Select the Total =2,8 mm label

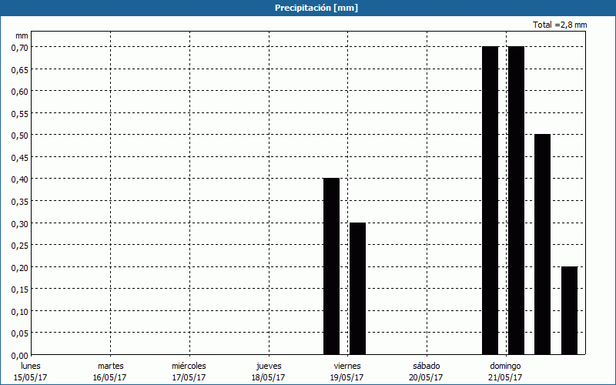pyautogui.click(x=560, y=25)
